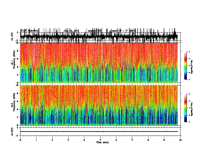Click the '7' tick on the time axis
Screen dimensions: 203x157
[132, 140]
